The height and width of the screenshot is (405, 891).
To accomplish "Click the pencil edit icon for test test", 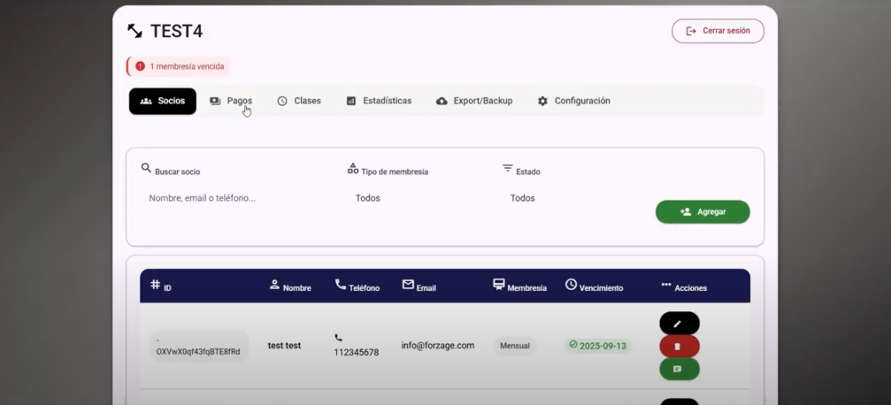I will (679, 324).
